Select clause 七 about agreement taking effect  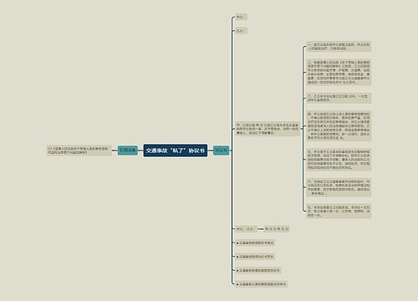(339, 211)
